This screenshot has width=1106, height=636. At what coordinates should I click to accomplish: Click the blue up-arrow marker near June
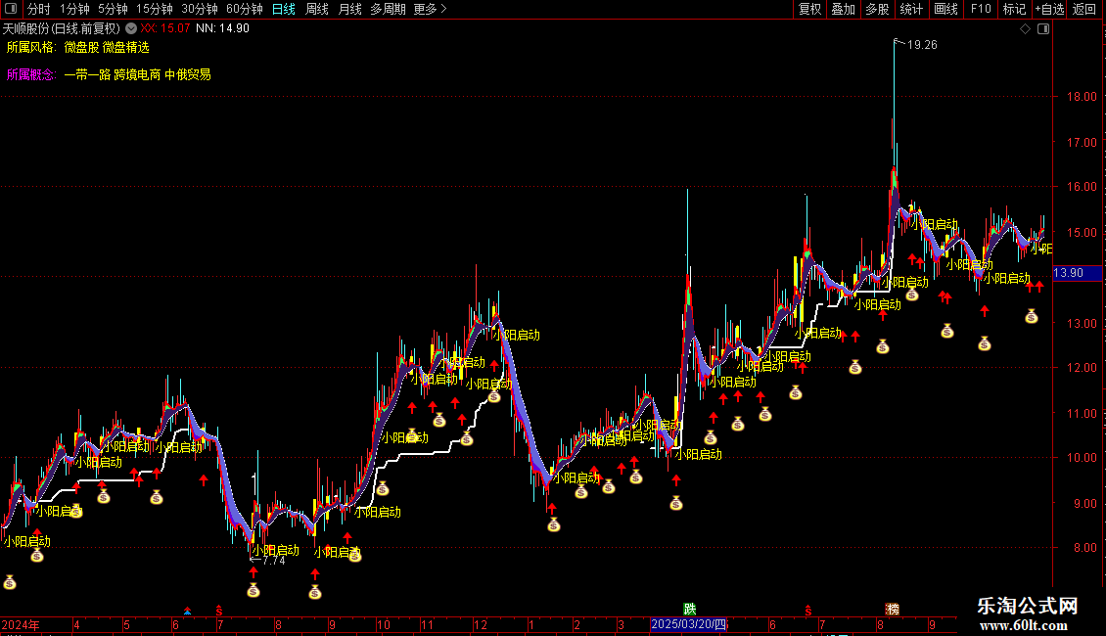(187, 611)
